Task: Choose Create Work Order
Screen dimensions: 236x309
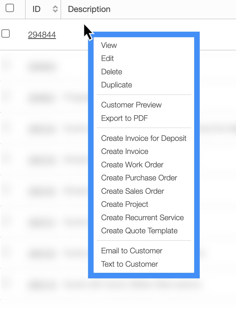Action: click(132, 165)
